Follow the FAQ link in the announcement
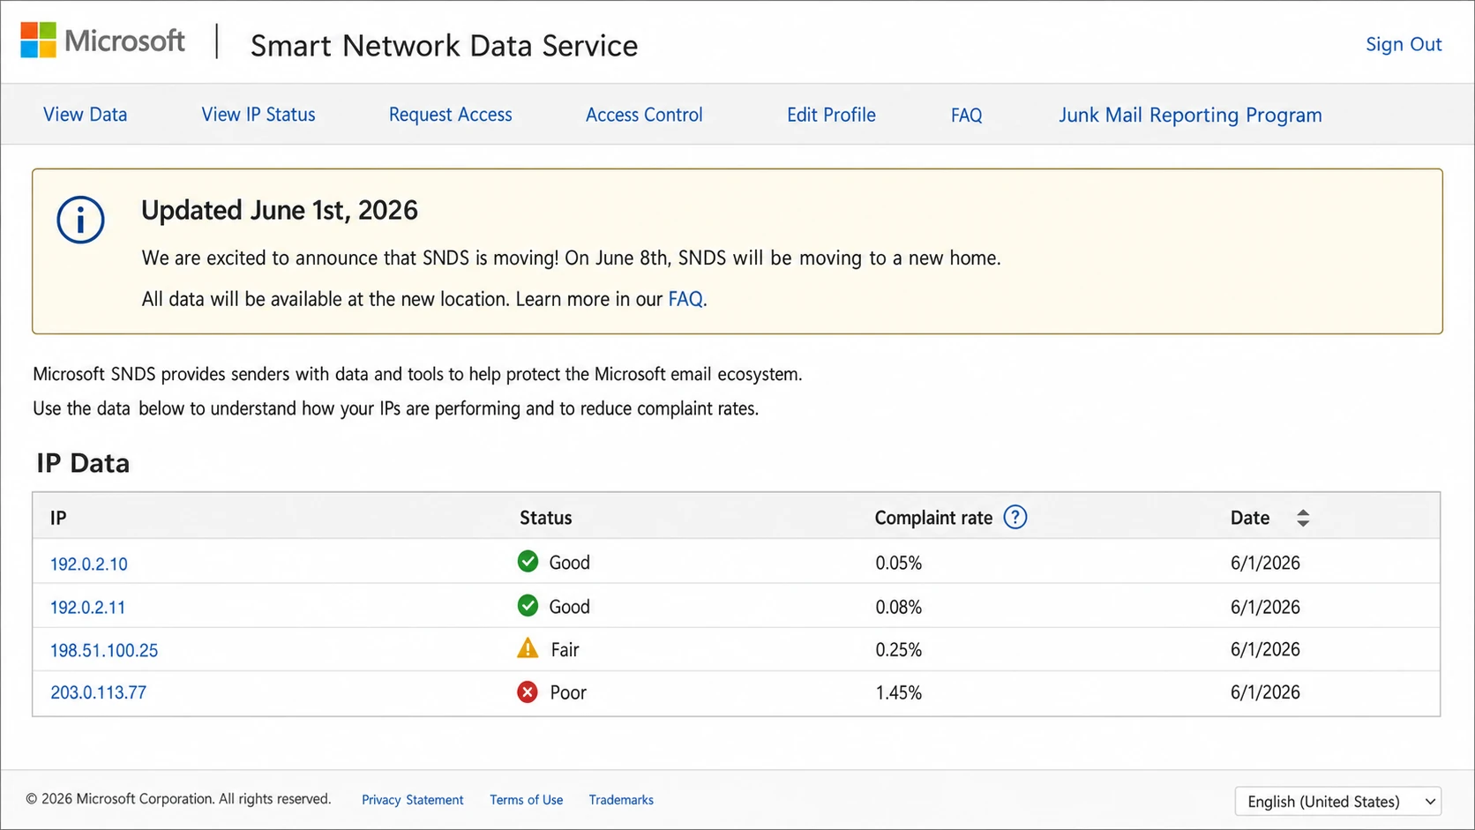1475x830 pixels. 685,299
